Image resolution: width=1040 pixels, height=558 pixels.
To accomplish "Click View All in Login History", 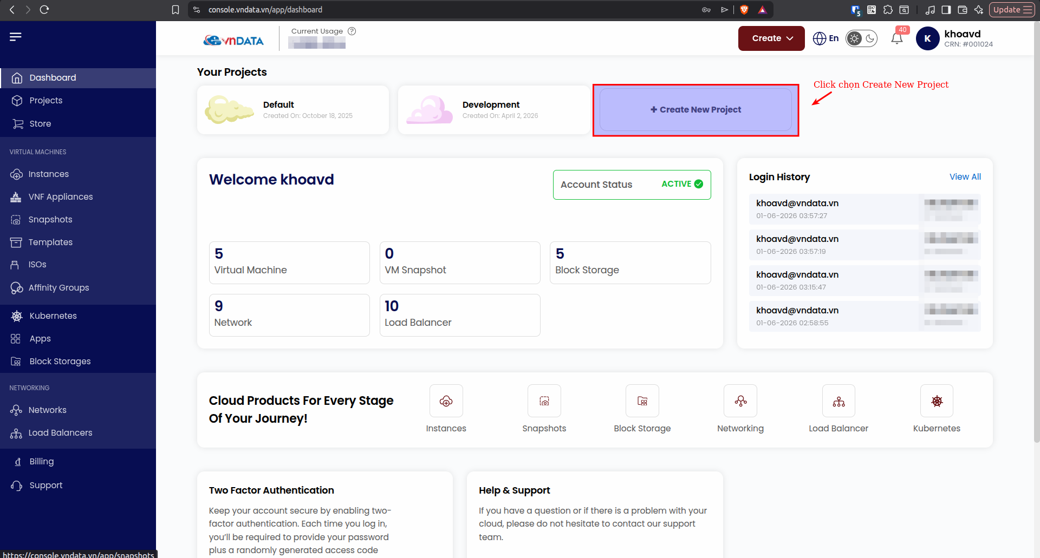I will click(x=965, y=177).
